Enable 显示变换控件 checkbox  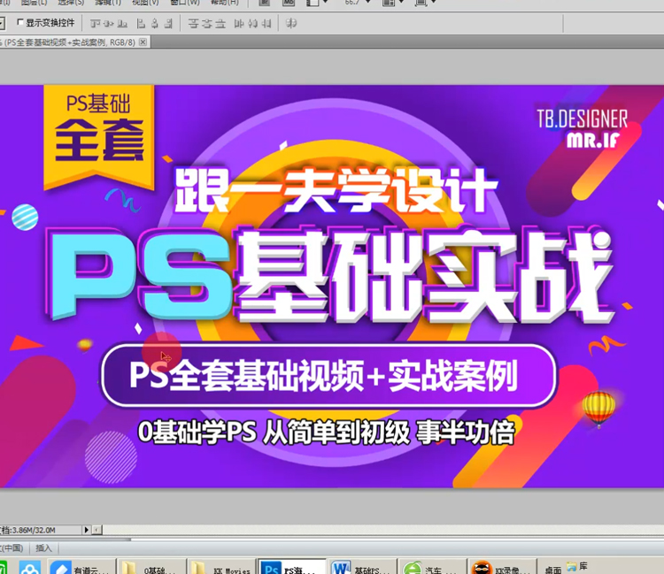pyautogui.click(x=19, y=22)
